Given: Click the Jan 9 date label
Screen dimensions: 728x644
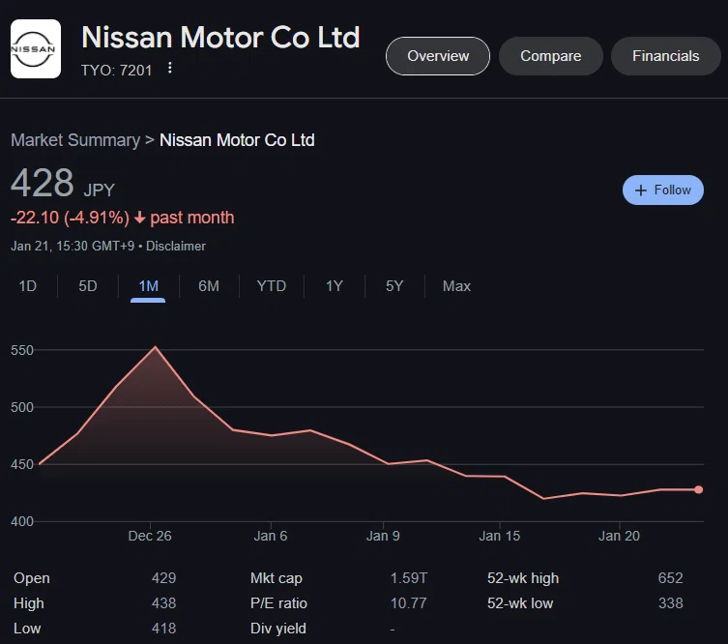Looking at the screenshot, I should 383,536.
